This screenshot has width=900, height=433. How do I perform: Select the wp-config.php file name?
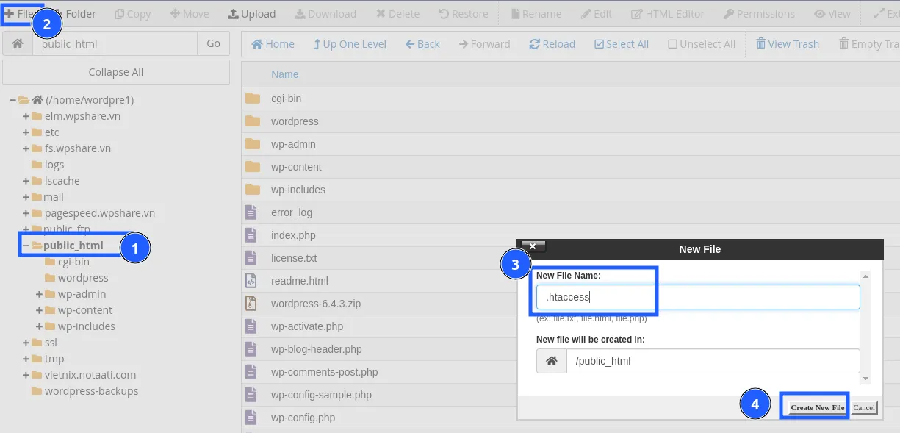pos(303,418)
